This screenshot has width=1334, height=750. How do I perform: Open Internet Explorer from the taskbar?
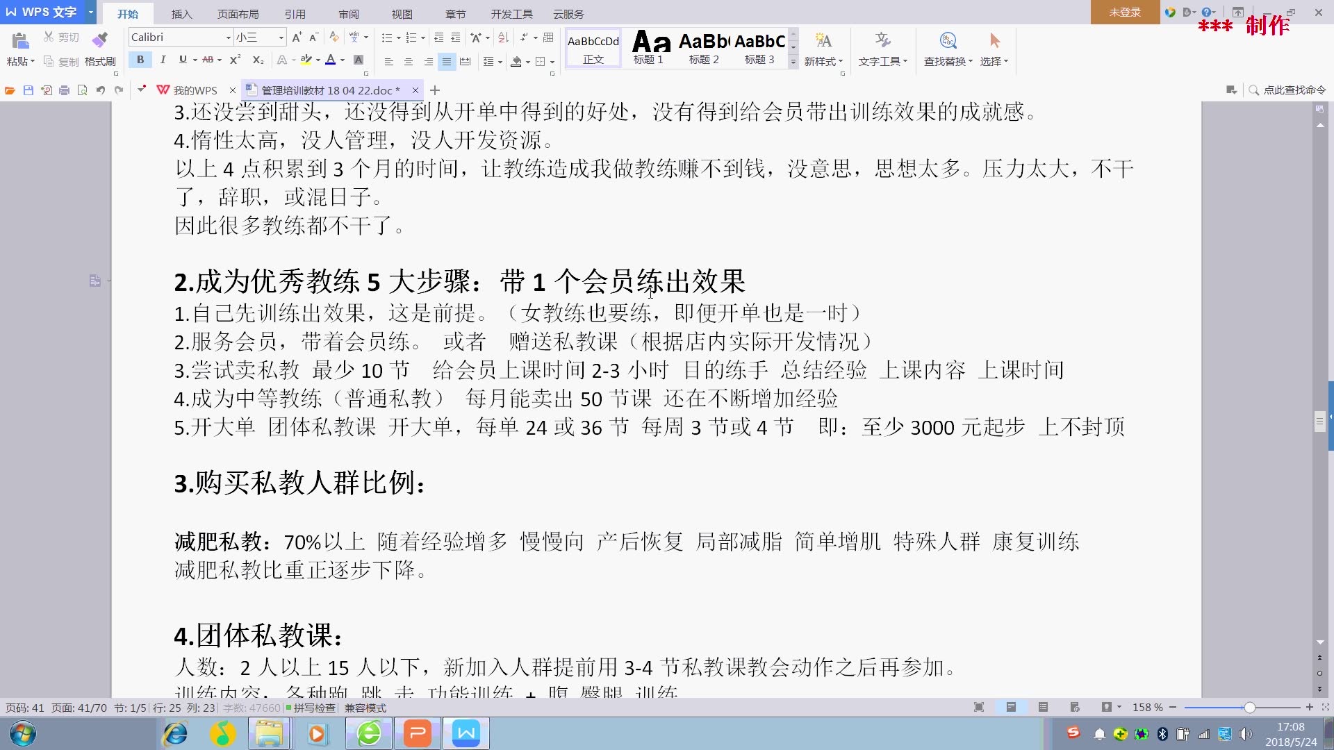tap(175, 733)
